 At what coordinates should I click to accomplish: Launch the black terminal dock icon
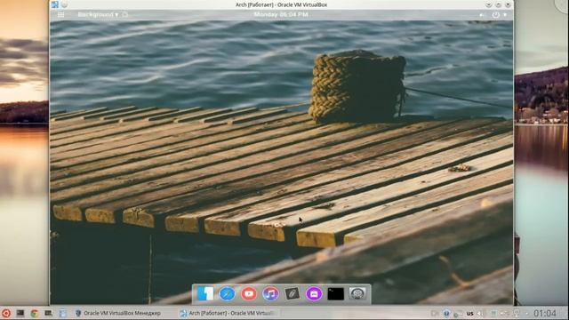tap(336, 294)
